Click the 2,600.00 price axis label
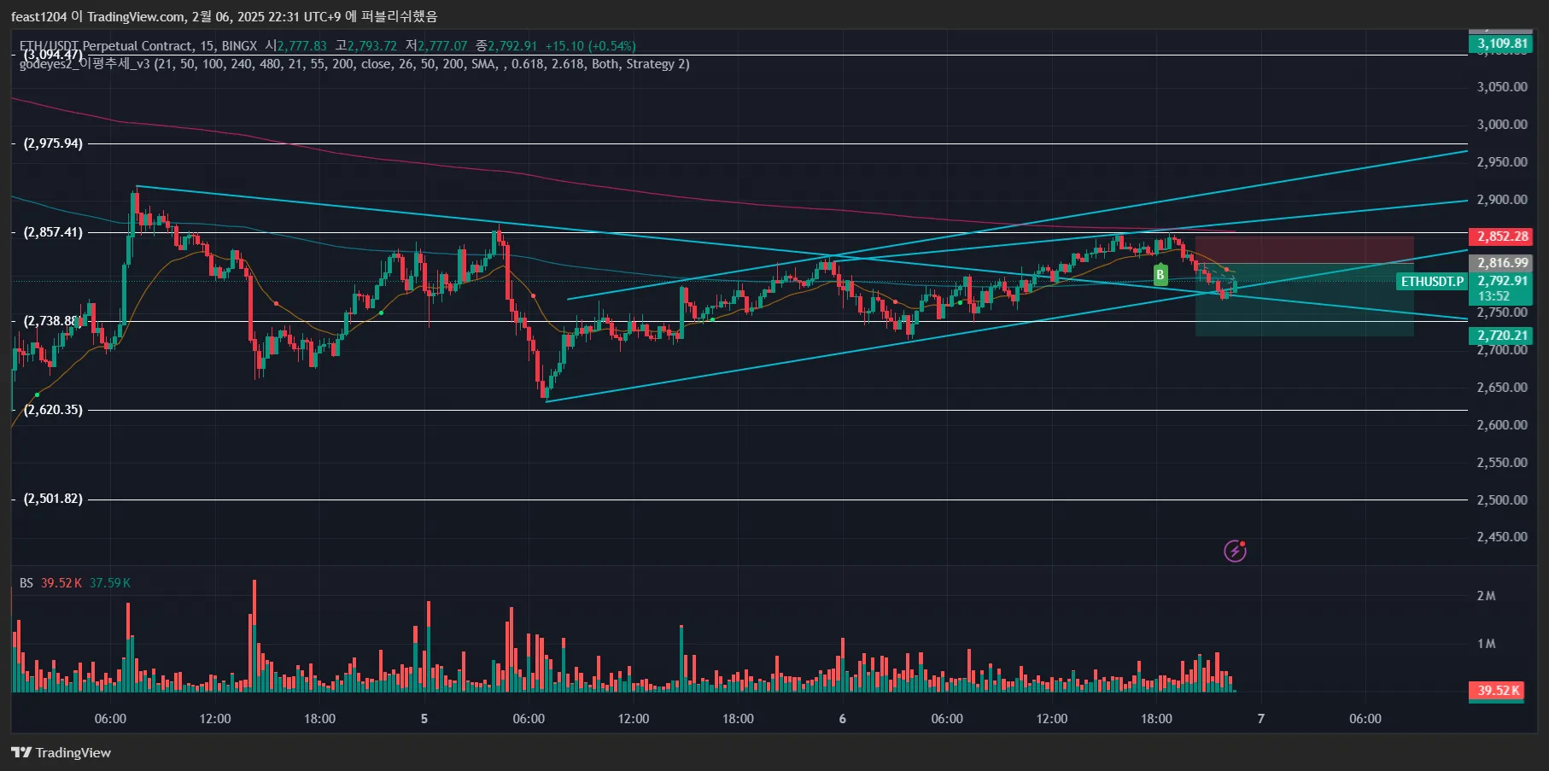Viewport: 1549px width, 771px height. click(1502, 425)
